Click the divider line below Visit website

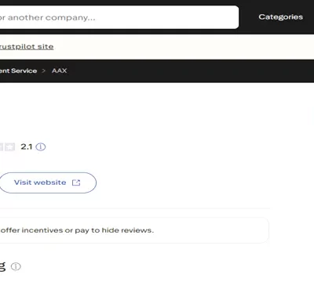pyautogui.click(x=135, y=208)
